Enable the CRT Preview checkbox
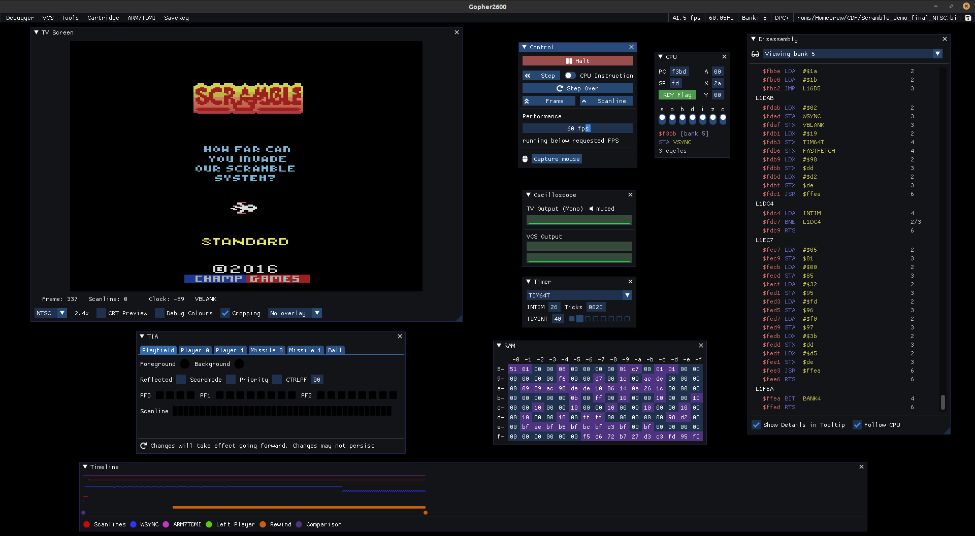The height and width of the screenshot is (536, 975). [x=102, y=313]
